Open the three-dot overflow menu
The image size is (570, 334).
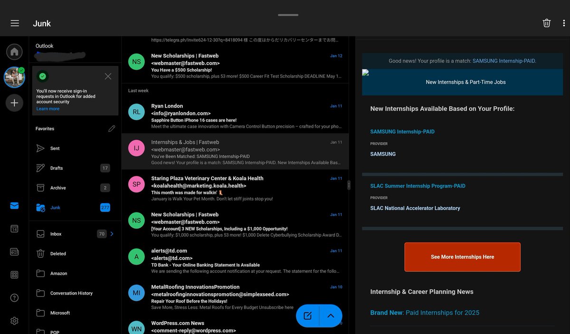coord(564,23)
